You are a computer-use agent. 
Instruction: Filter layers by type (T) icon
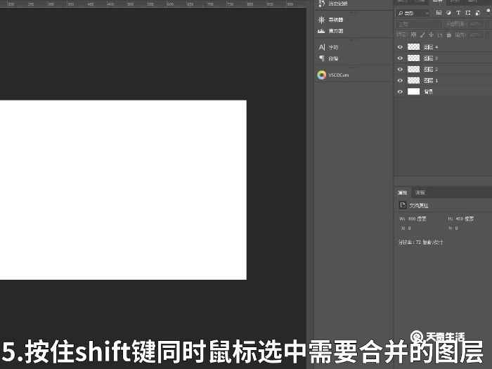click(458, 13)
